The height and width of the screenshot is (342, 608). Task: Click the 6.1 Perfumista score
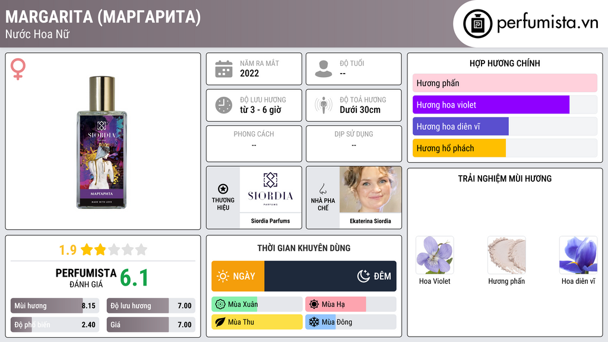pos(134,278)
